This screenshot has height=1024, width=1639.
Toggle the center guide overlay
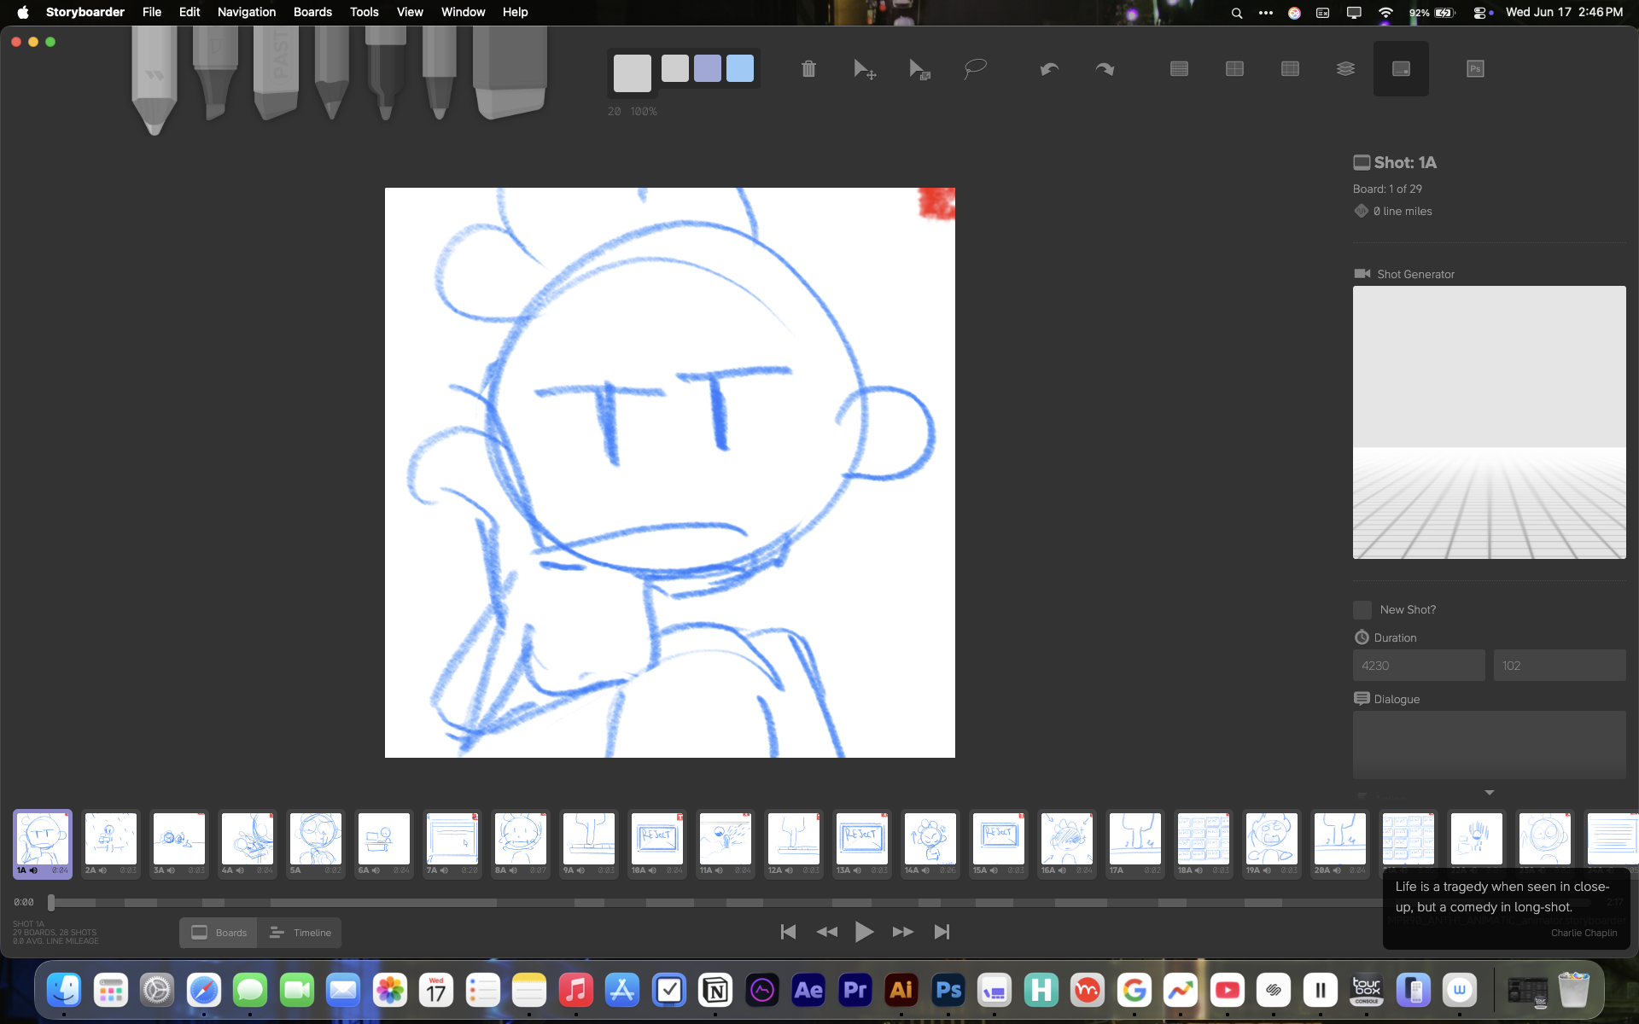coord(1234,69)
